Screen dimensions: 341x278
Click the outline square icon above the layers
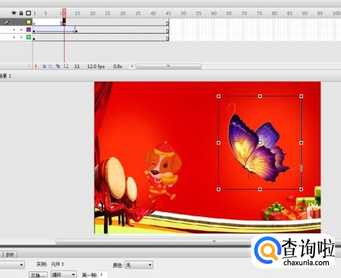pyautogui.click(x=28, y=13)
